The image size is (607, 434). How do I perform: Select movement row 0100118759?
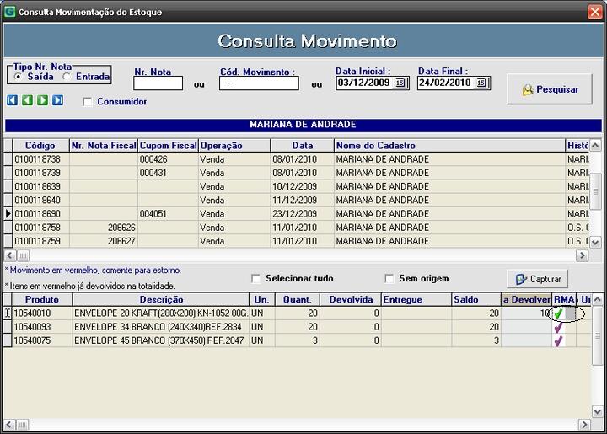pos(296,241)
